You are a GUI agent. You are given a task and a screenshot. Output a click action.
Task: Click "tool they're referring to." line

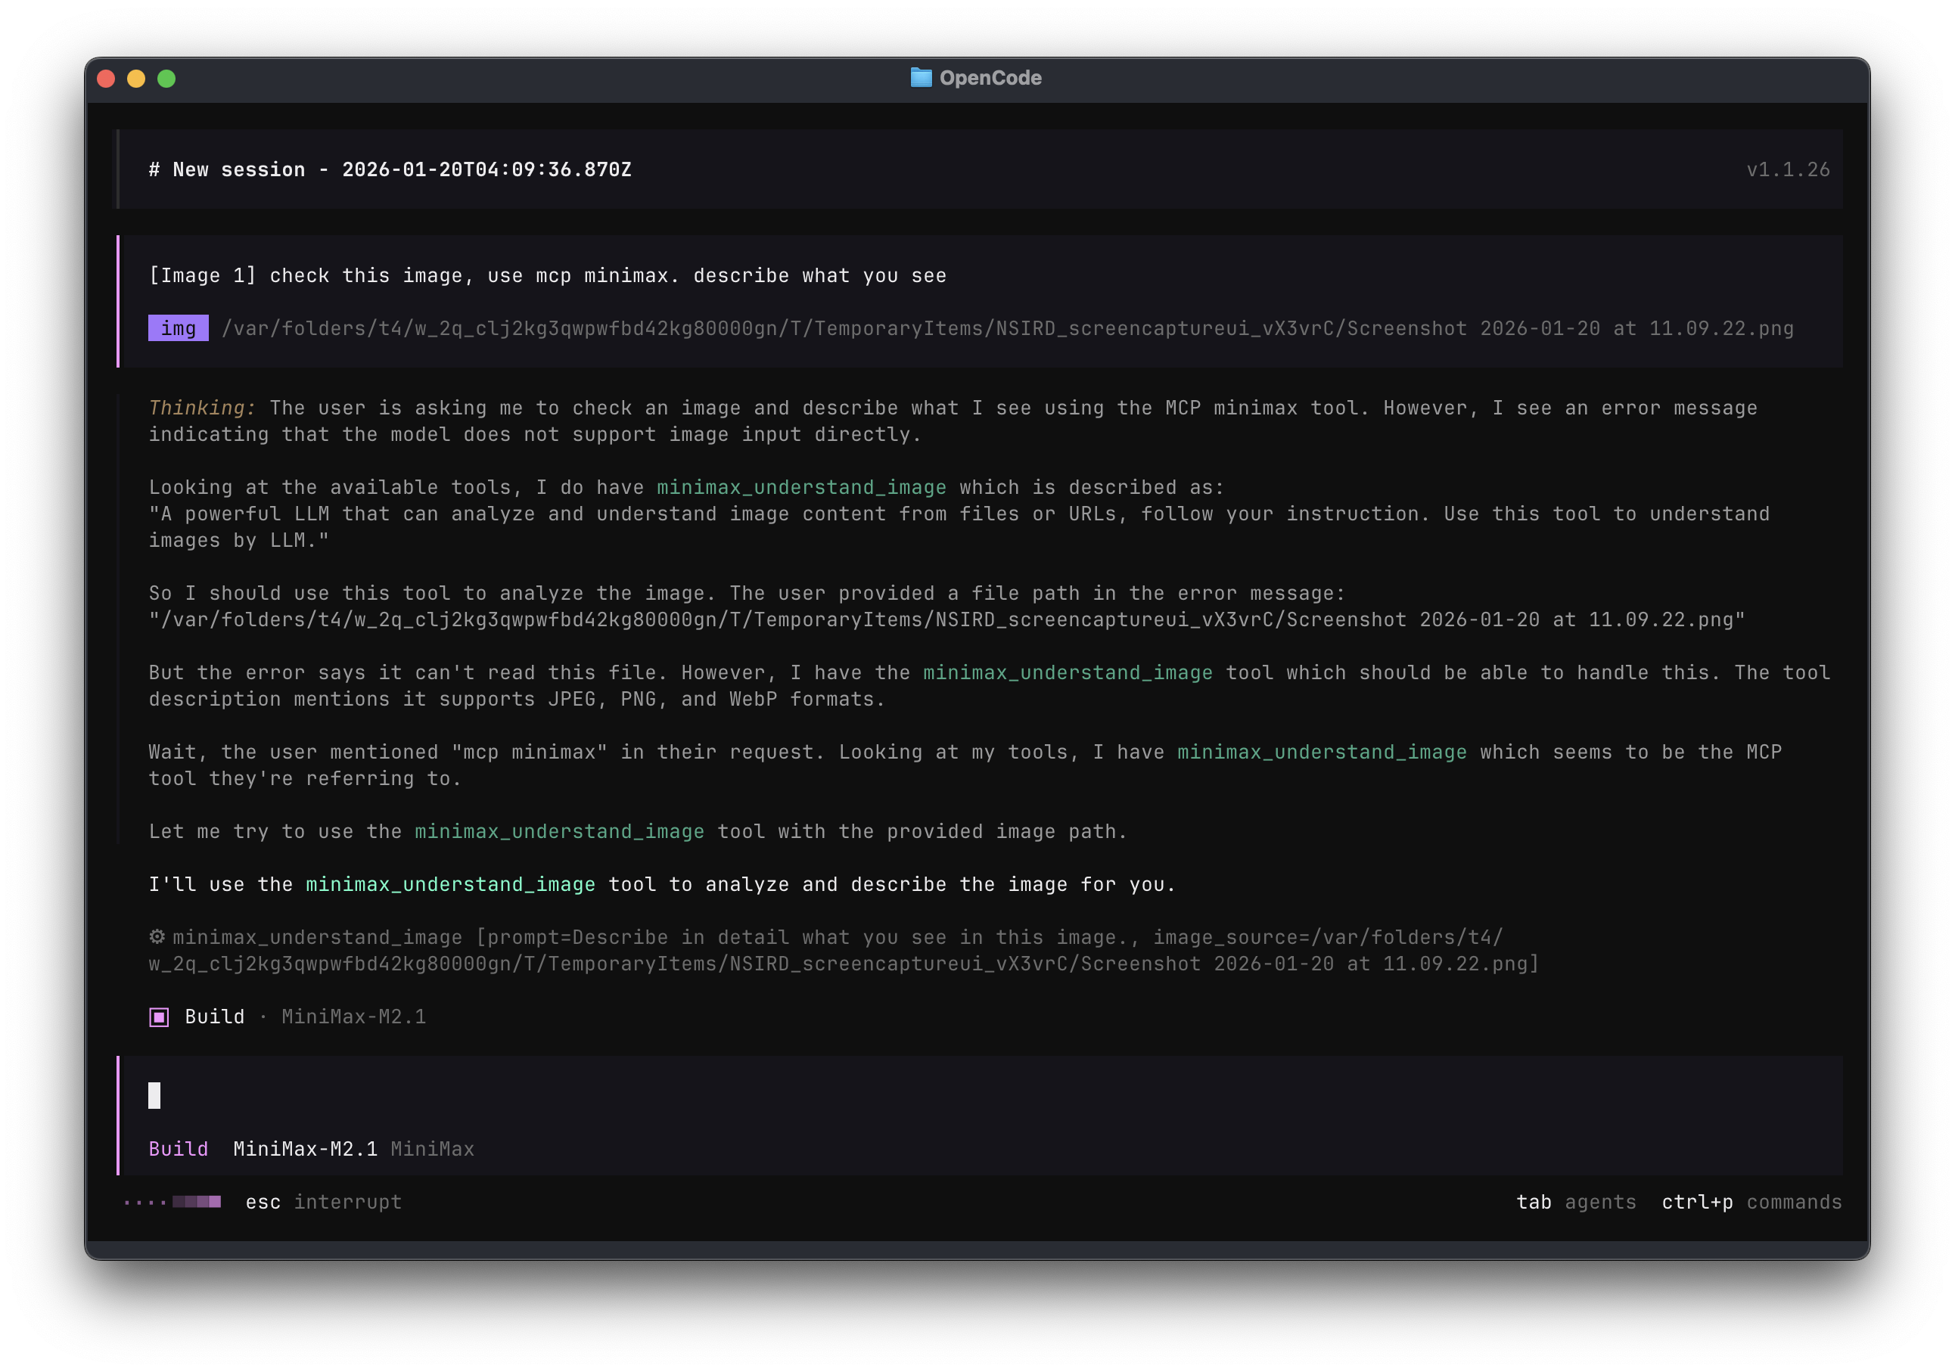coord(305,778)
